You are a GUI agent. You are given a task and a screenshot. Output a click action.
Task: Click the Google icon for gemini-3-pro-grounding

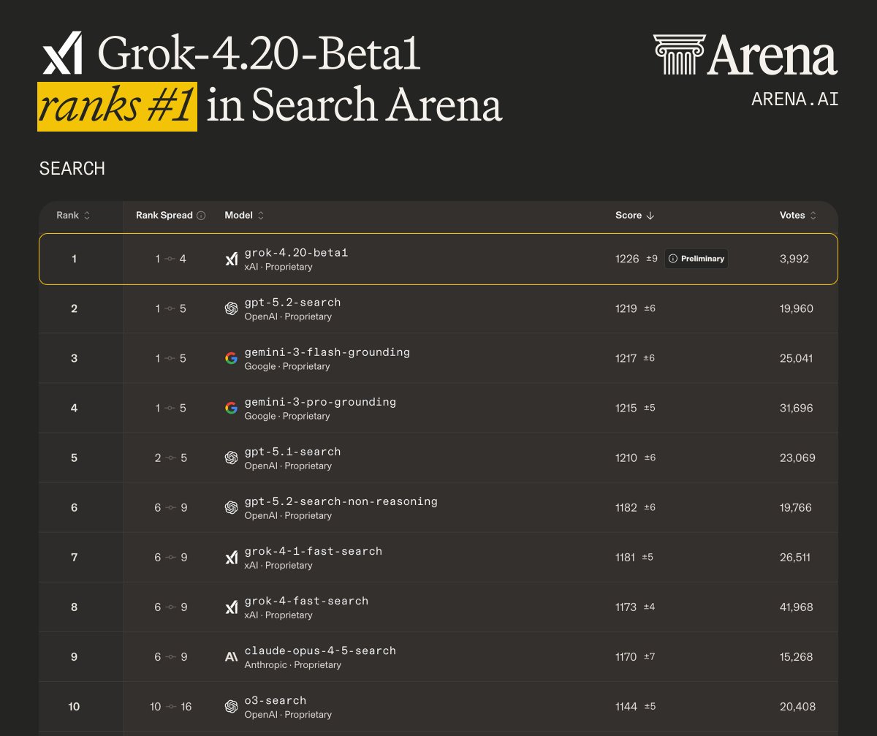232,408
